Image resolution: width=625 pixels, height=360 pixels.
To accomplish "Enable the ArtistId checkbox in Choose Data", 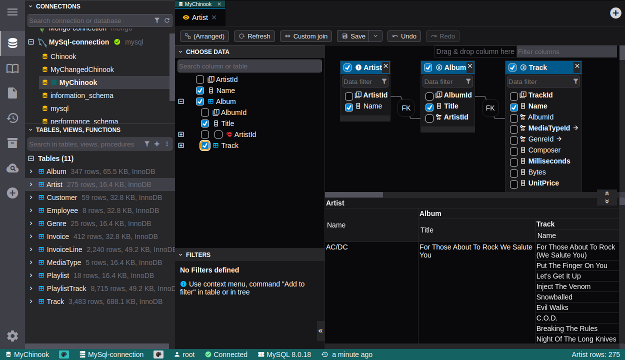I will tap(200, 79).
